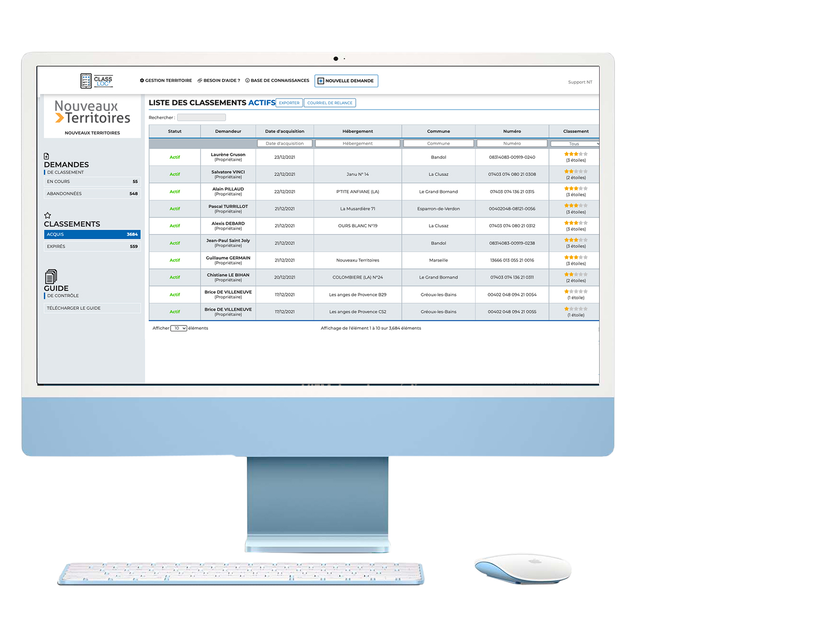Screen dimensions: 830x623
Task: Click Télécharger le guide link
Action: click(x=92, y=308)
